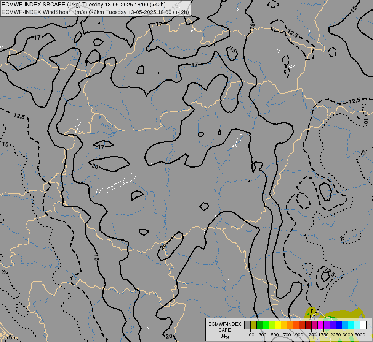Viewport: 373px width, 342px height.
Task: Select the purple legend swatch
Action: [x=327, y=325]
